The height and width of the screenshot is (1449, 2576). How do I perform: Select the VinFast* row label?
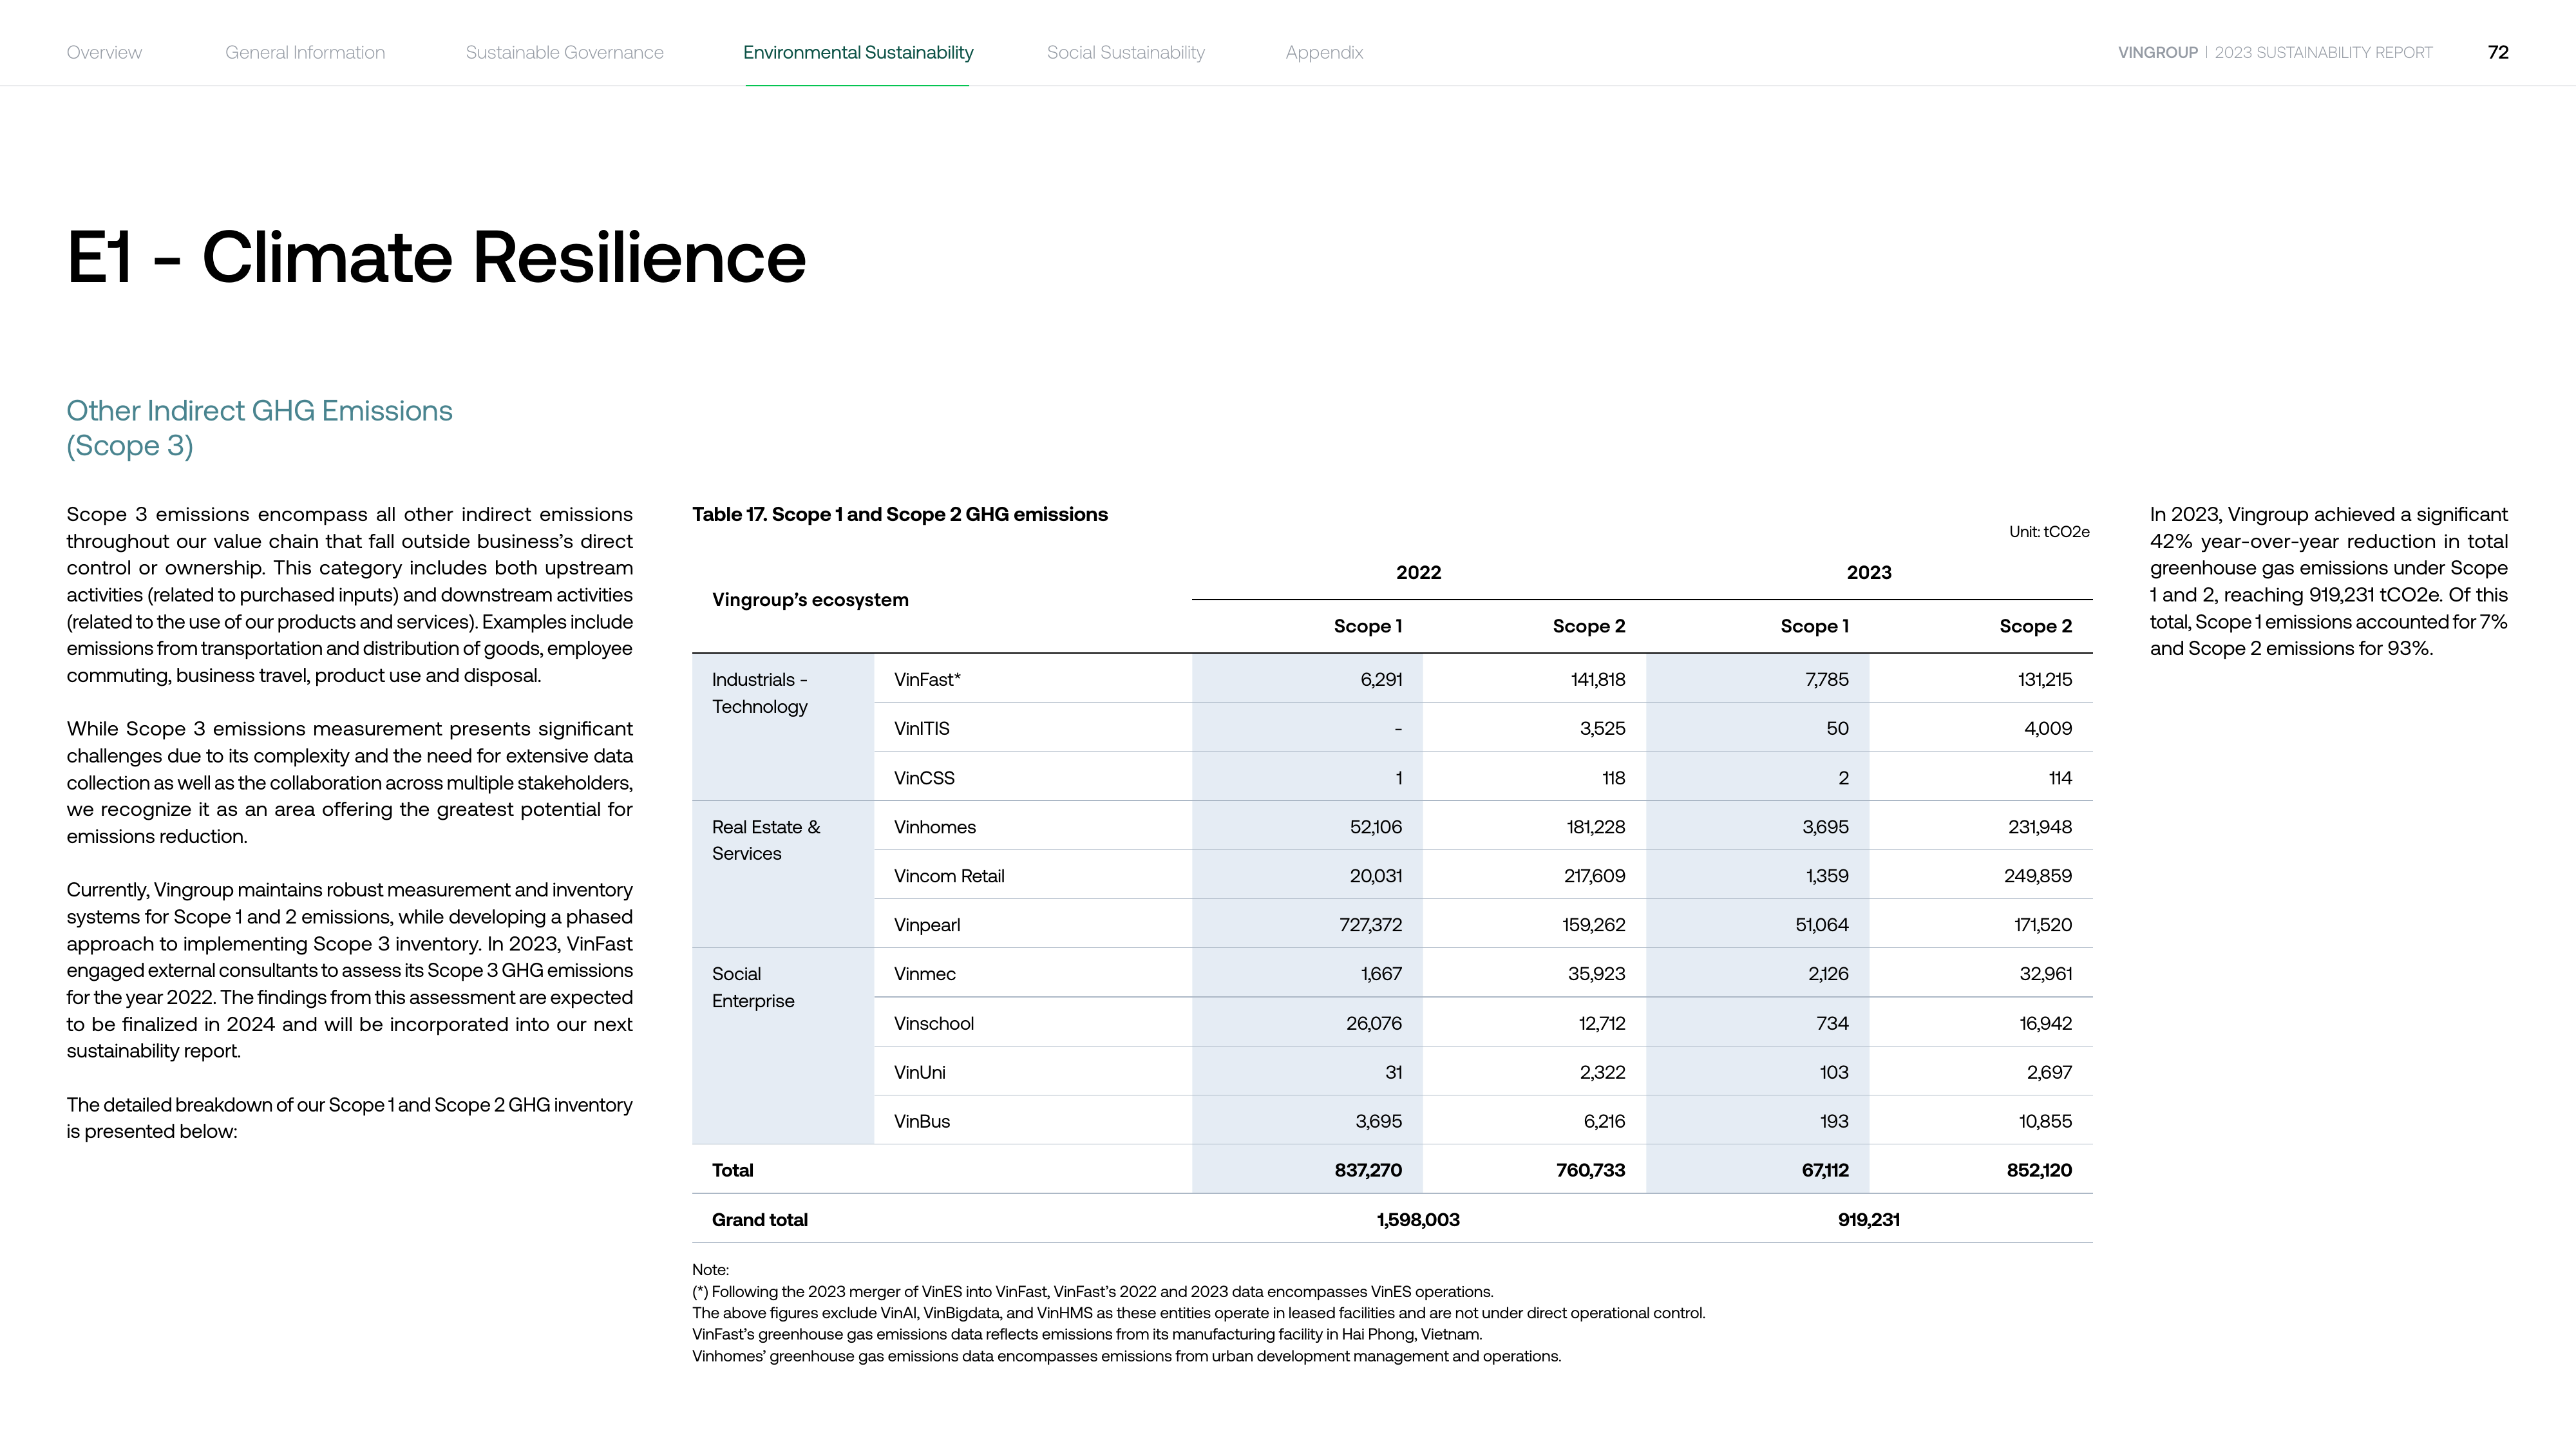click(x=927, y=680)
